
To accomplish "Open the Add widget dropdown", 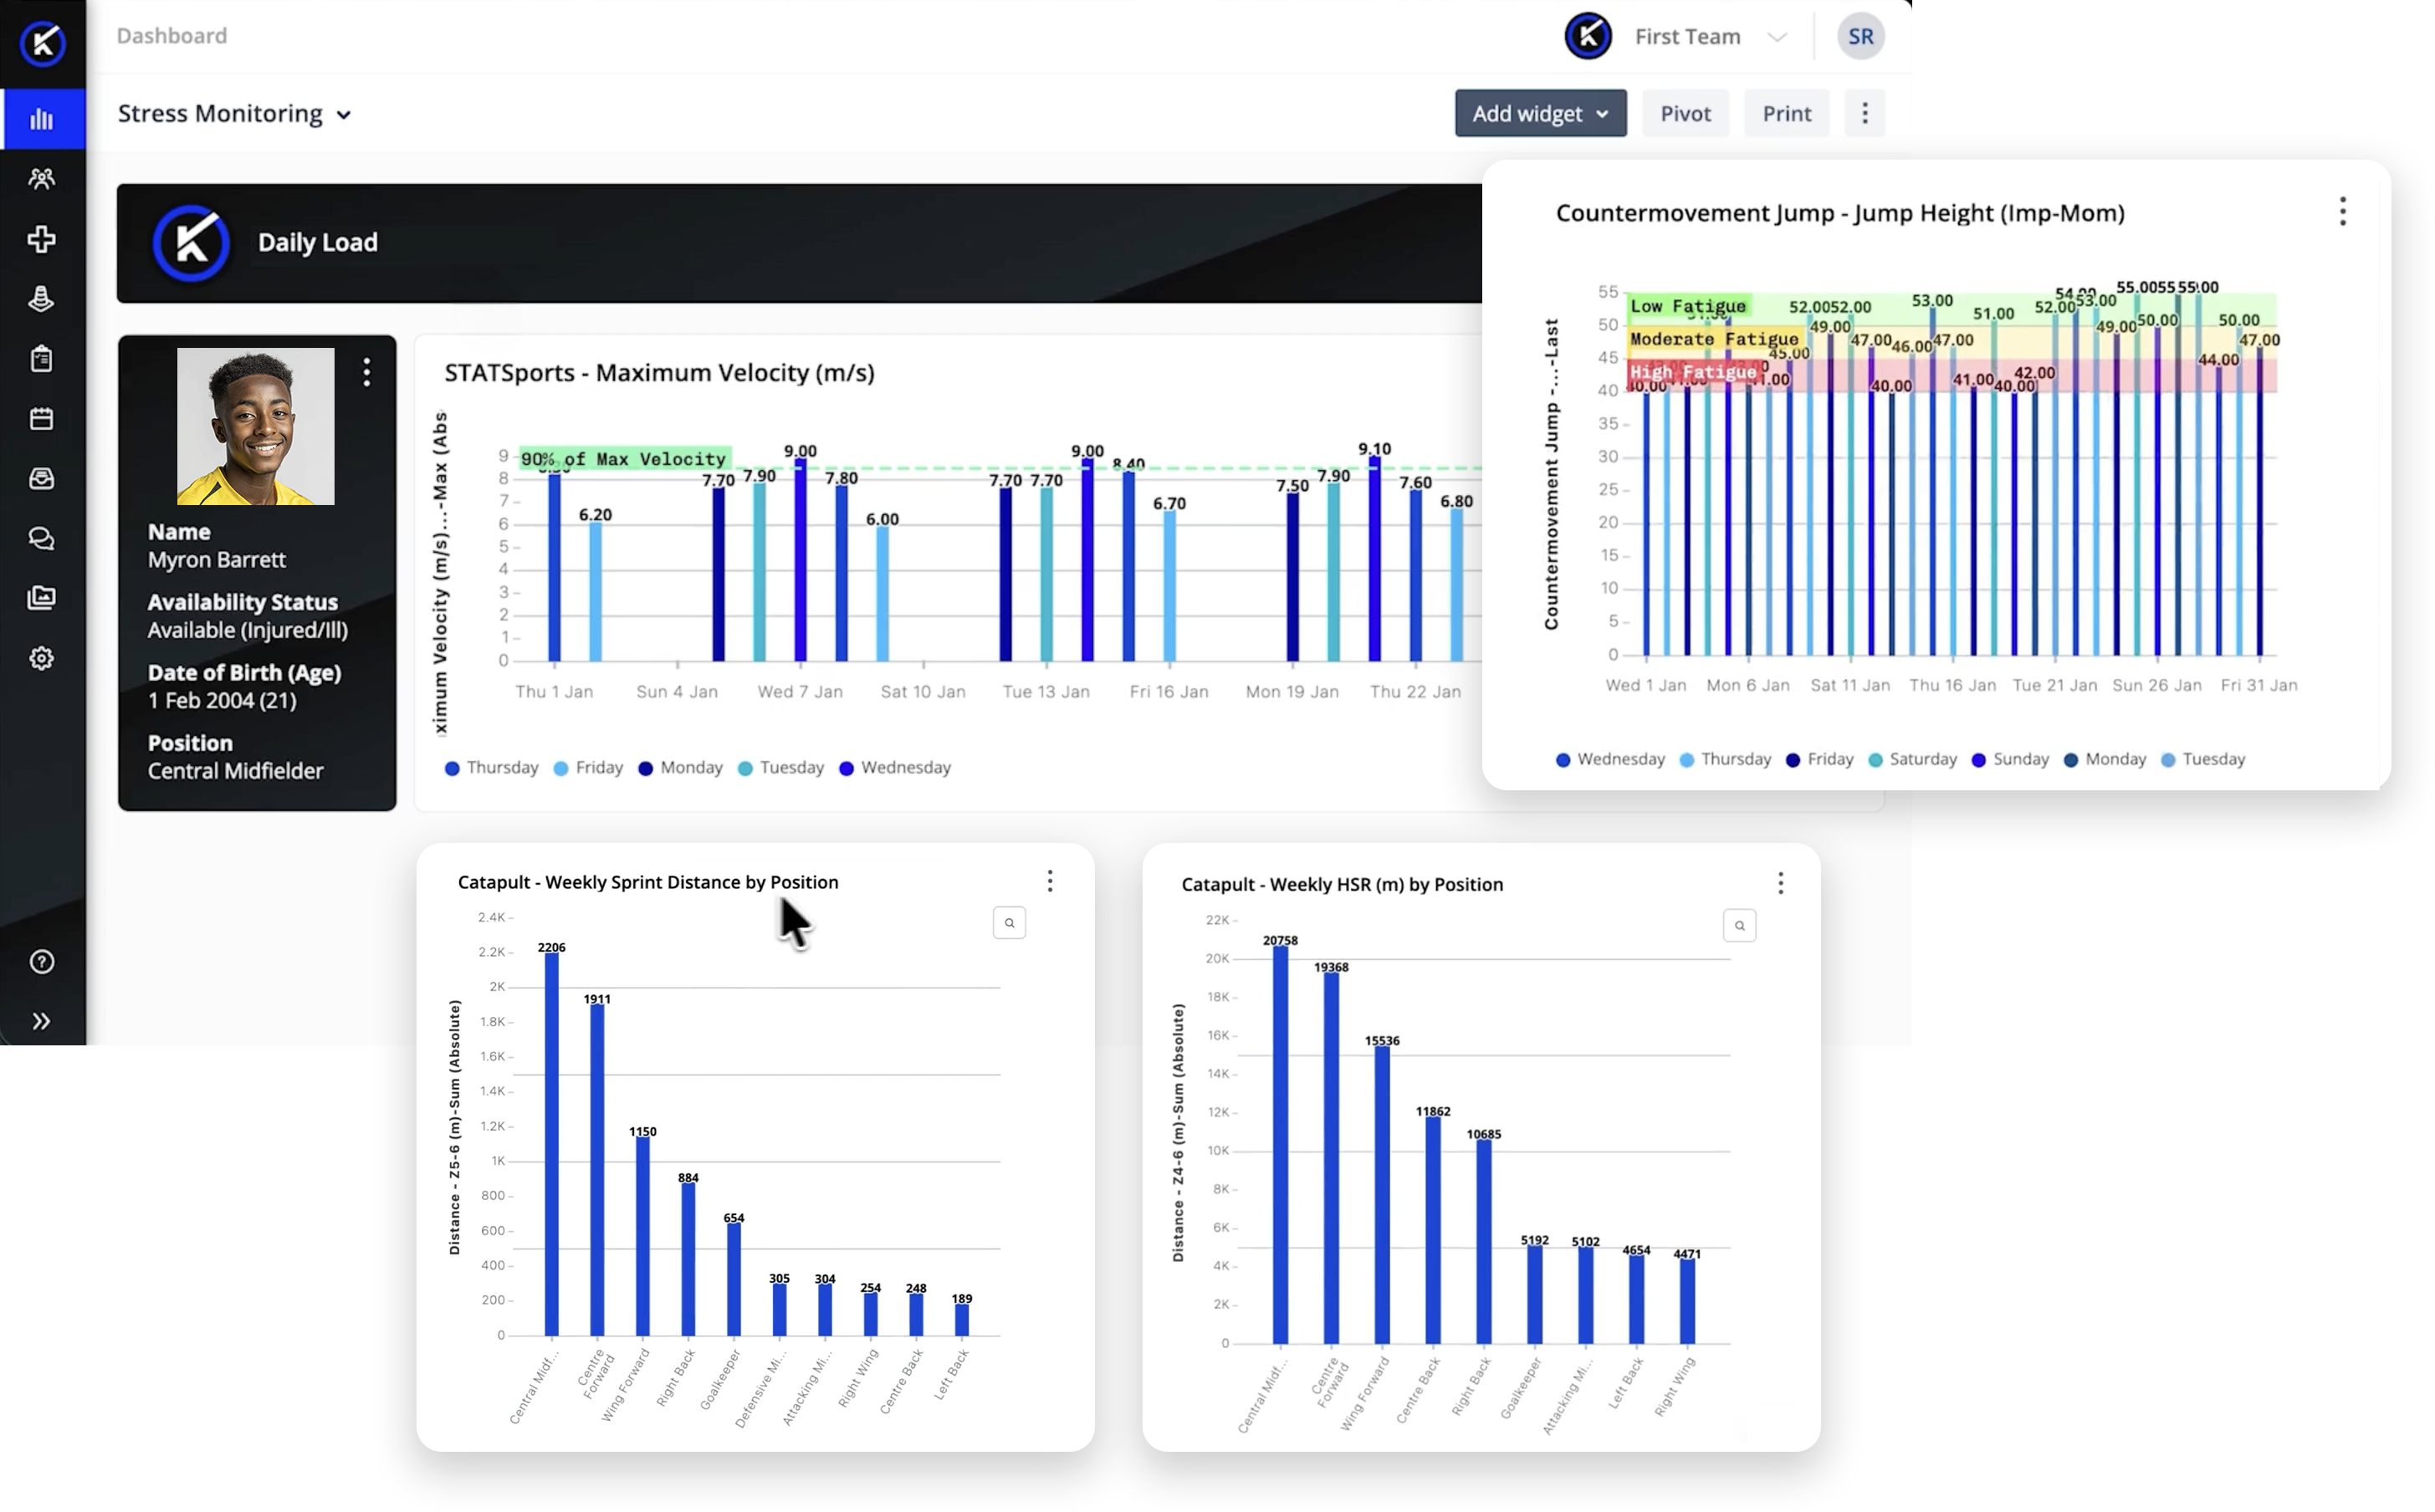I will tap(1539, 114).
